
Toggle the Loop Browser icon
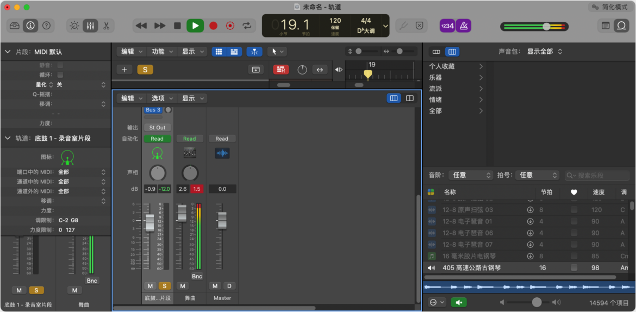[x=621, y=26]
